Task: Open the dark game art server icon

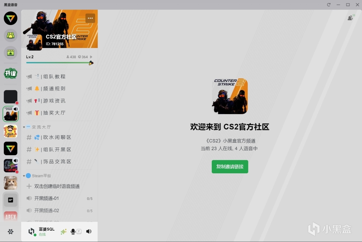Action: 10,166
